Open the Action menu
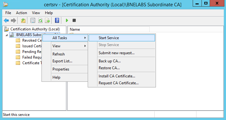Image resolution: width=226 pixels, height=120 pixels. pyautogui.click(x=21, y=13)
